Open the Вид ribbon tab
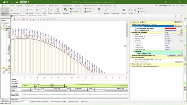Image resolution: width=187 pixels, height=105 pixels. 115,6
